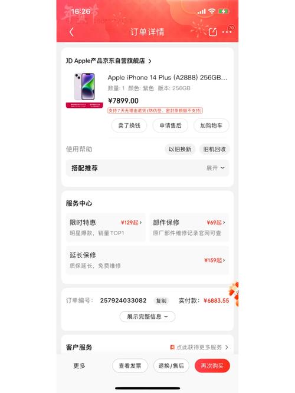Open 部件保修 ¥69起 service option
This screenshot has width=295, height=393.
(189, 227)
